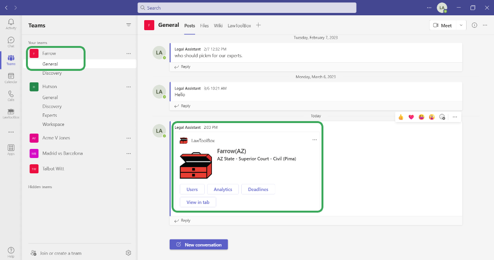The image size is (494, 260).
Task: Open more reactions picker
Action: click(x=442, y=117)
